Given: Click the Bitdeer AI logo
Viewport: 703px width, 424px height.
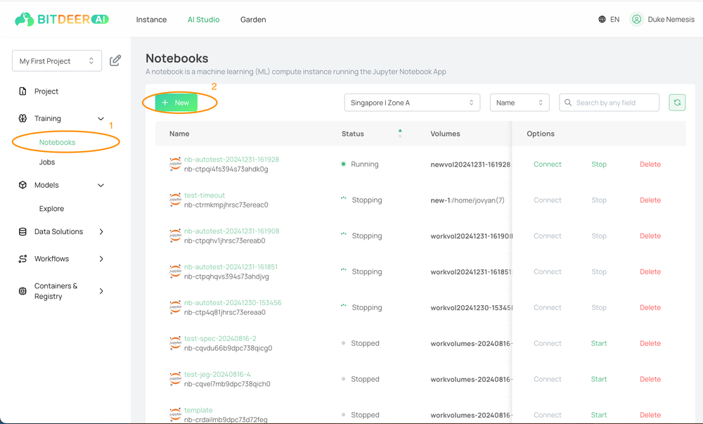Looking at the screenshot, I should 62,19.
